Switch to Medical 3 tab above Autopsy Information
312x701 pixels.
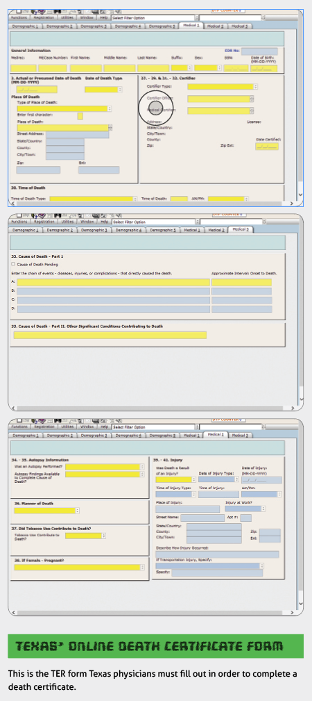[240, 435]
